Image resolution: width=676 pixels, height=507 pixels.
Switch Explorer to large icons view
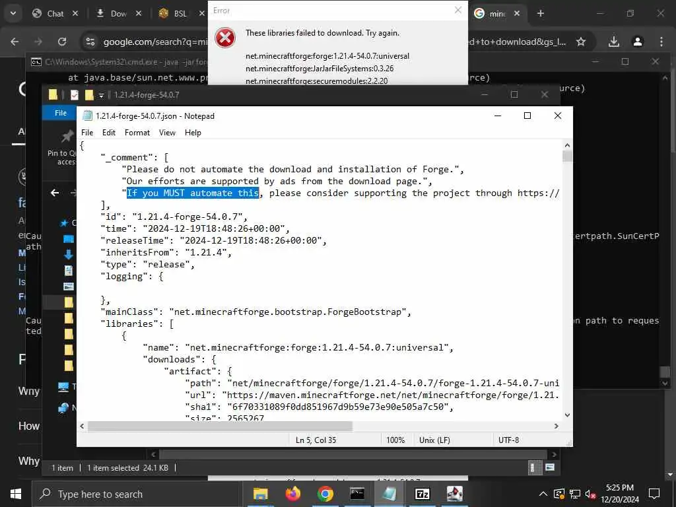550,468
